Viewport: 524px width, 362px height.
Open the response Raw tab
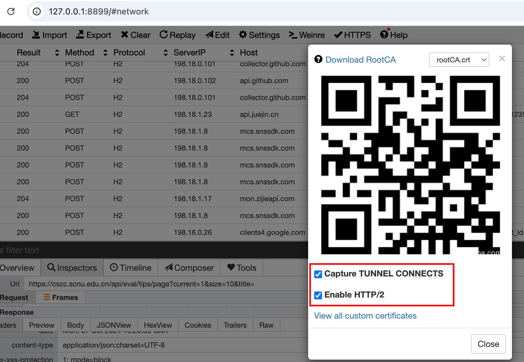tap(267, 325)
